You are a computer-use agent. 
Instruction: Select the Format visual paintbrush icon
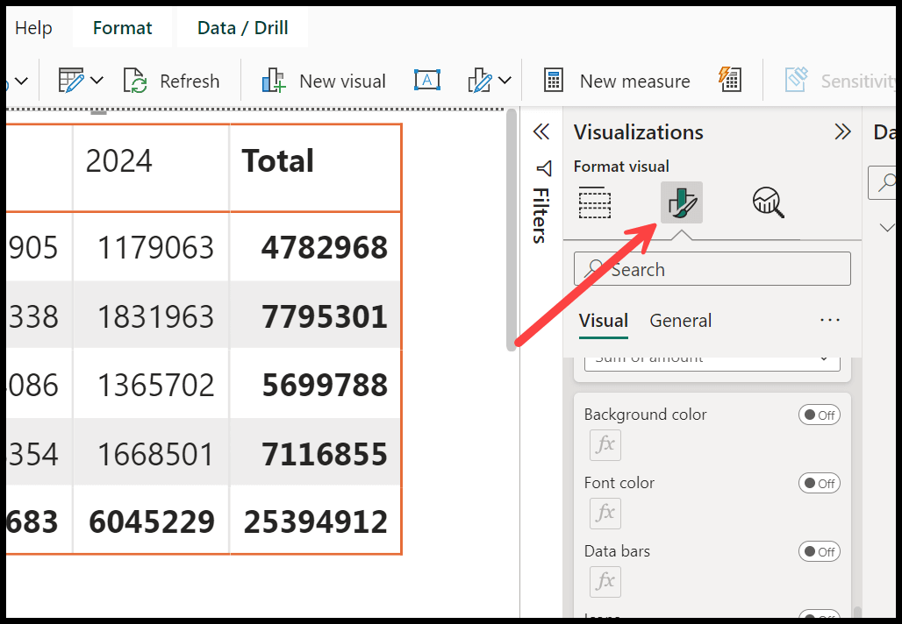[x=682, y=202]
